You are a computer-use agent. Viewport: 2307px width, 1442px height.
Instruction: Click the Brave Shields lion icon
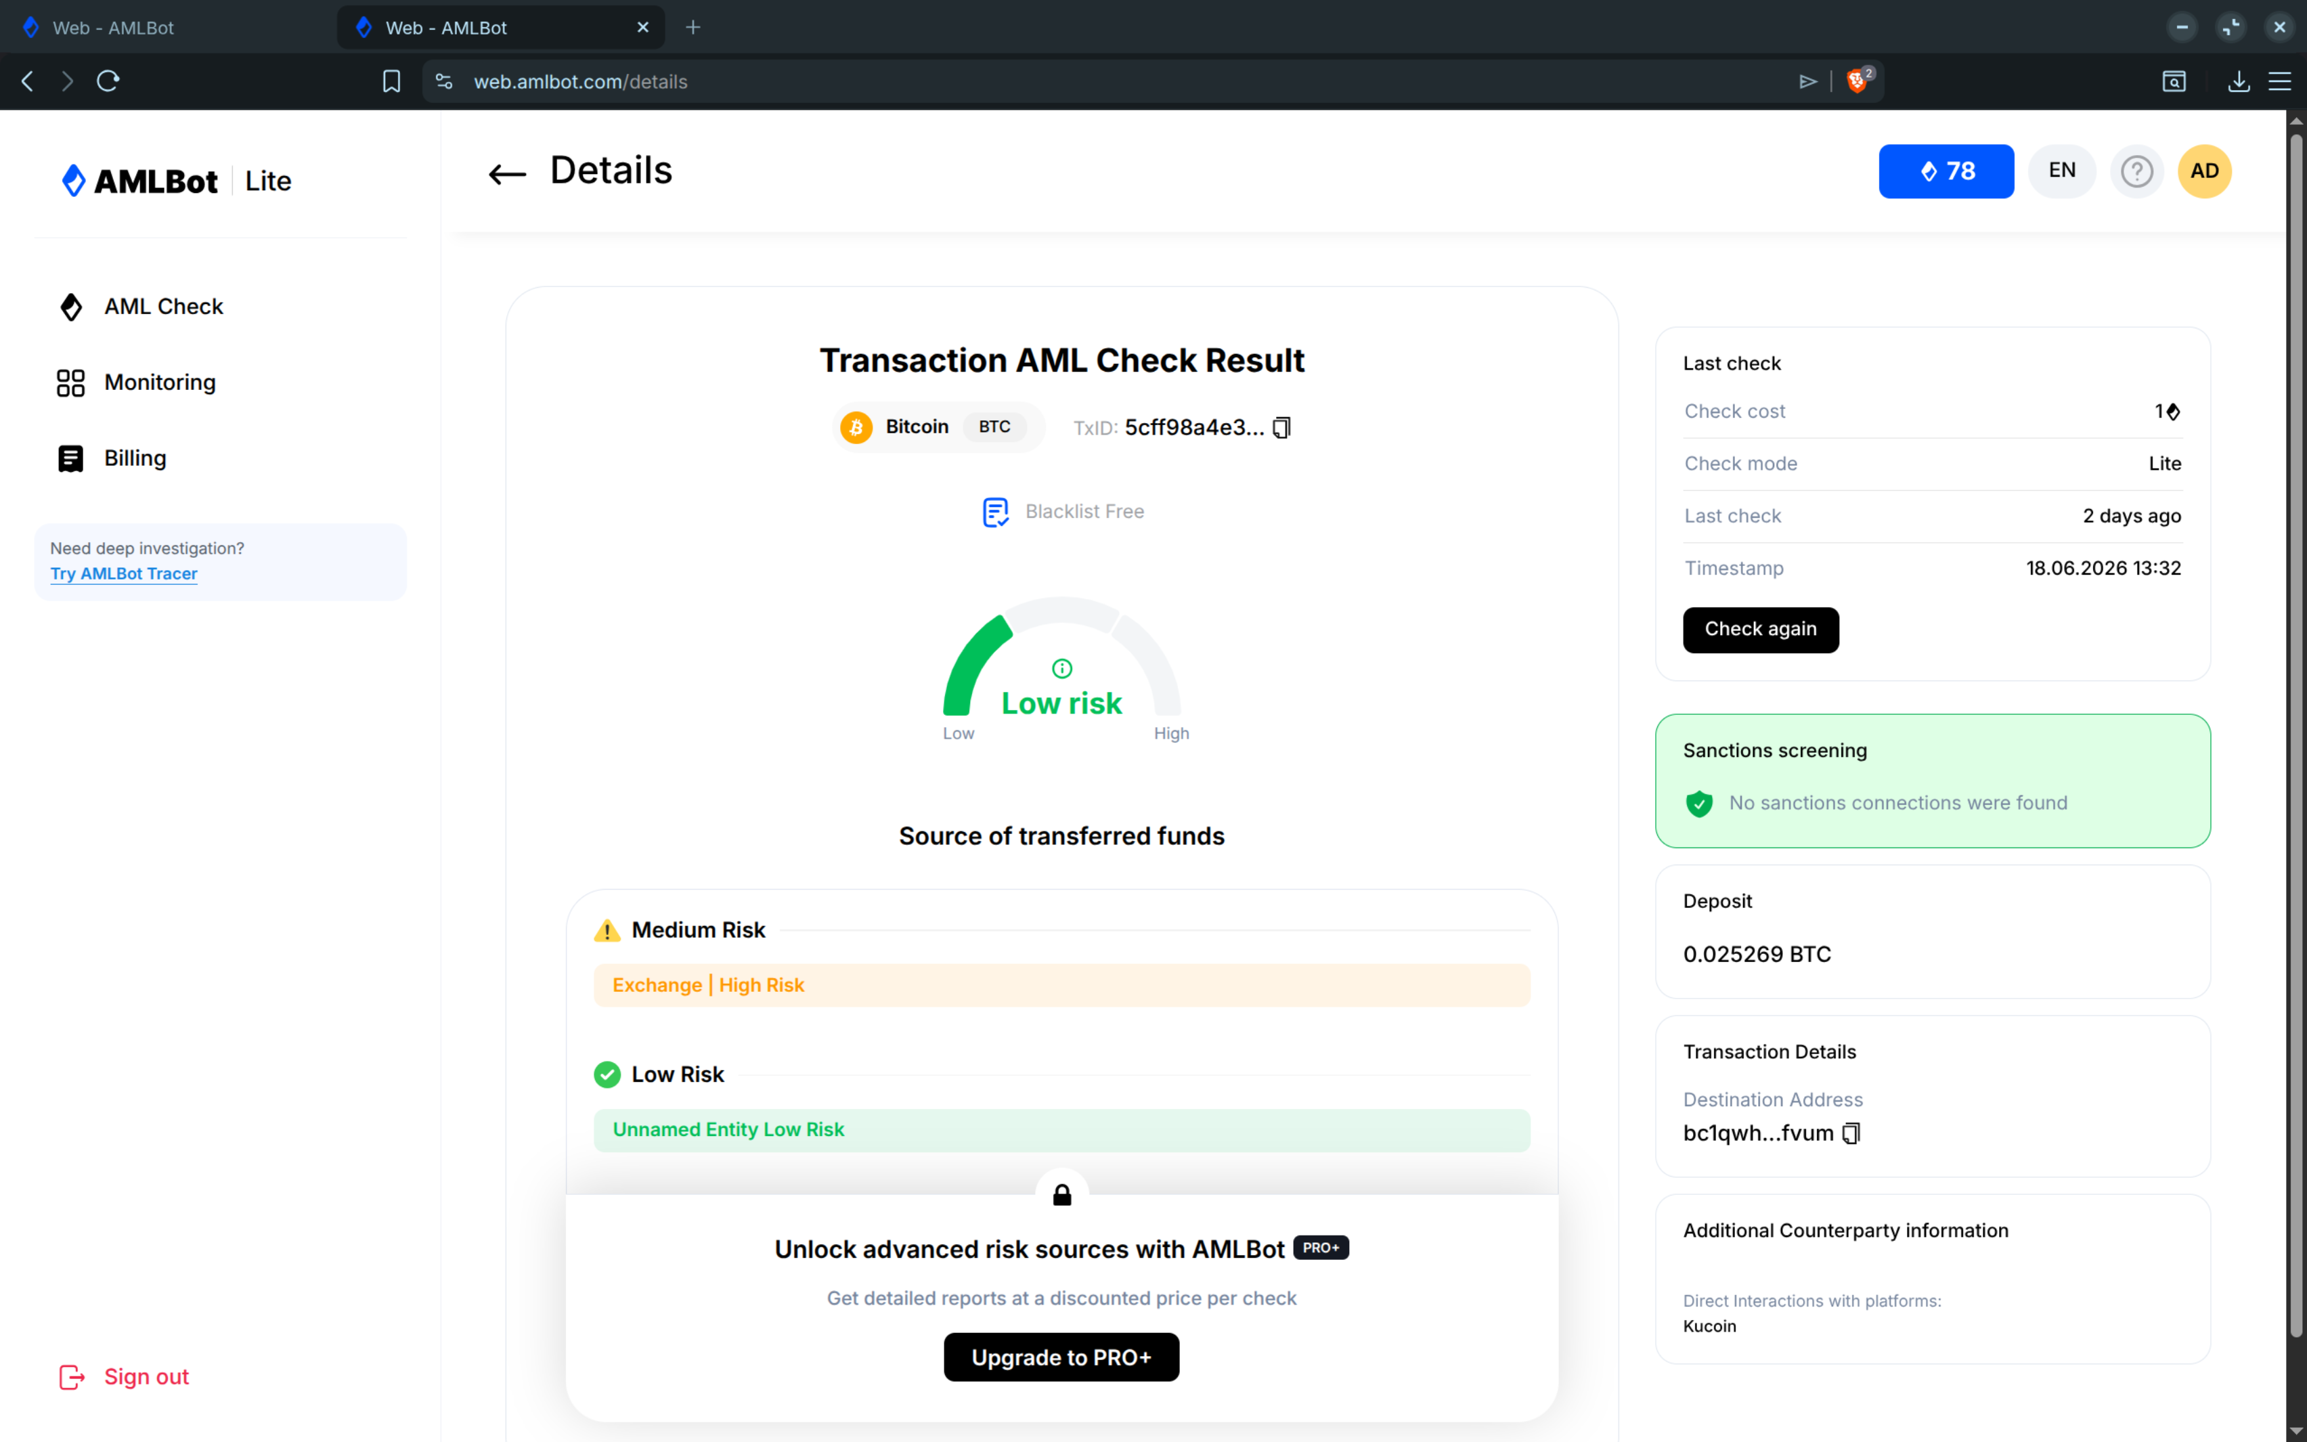click(1857, 81)
